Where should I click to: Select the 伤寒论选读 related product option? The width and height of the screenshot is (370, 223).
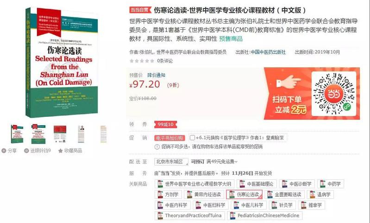click(245, 194)
